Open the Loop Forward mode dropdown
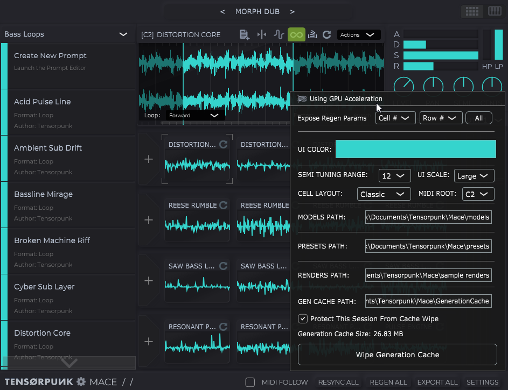 tap(195, 116)
